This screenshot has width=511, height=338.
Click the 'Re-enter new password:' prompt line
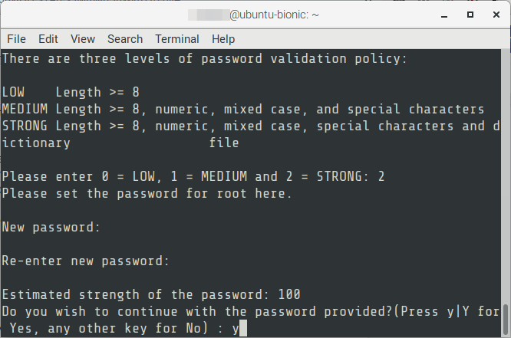point(85,261)
